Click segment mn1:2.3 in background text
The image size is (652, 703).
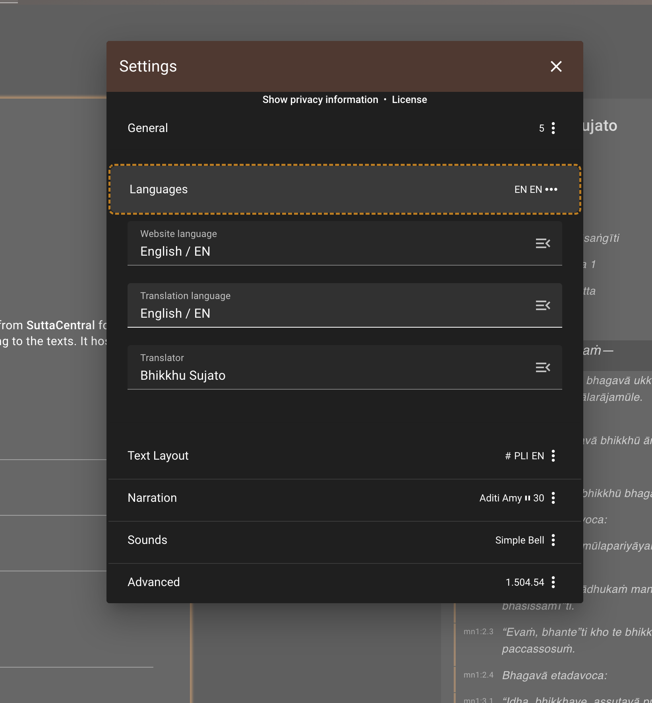(x=478, y=631)
